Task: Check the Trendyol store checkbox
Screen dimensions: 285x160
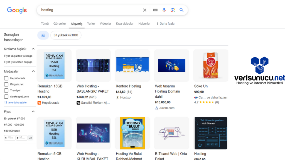Action: click(6, 90)
